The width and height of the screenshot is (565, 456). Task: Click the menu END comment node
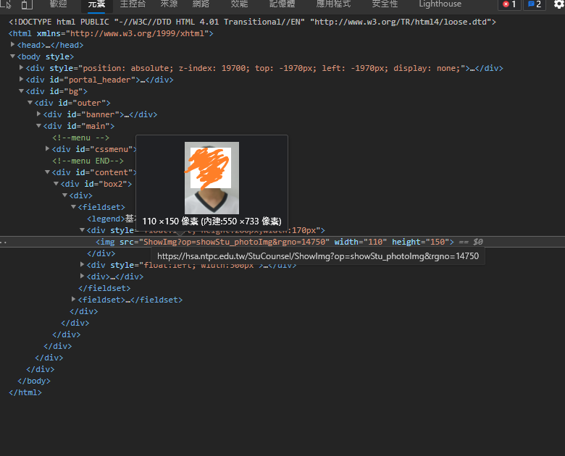(x=88, y=161)
